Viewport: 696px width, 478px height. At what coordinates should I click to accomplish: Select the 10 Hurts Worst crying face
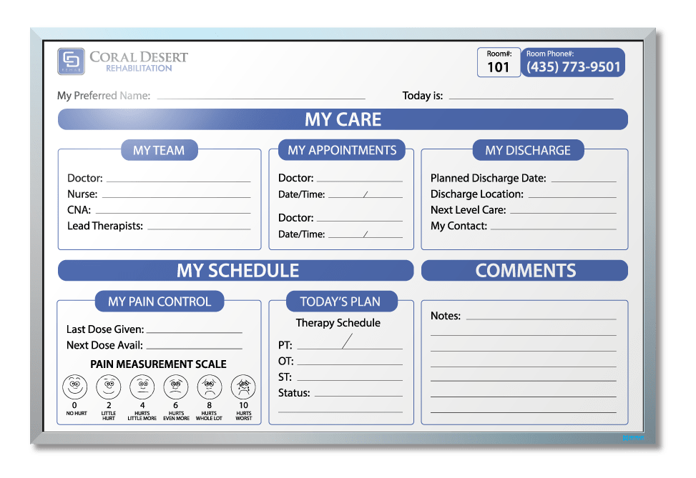click(243, 387)
